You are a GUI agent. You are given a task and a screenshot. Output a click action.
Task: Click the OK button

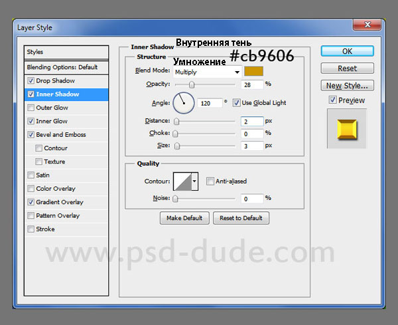coord(347,51)
